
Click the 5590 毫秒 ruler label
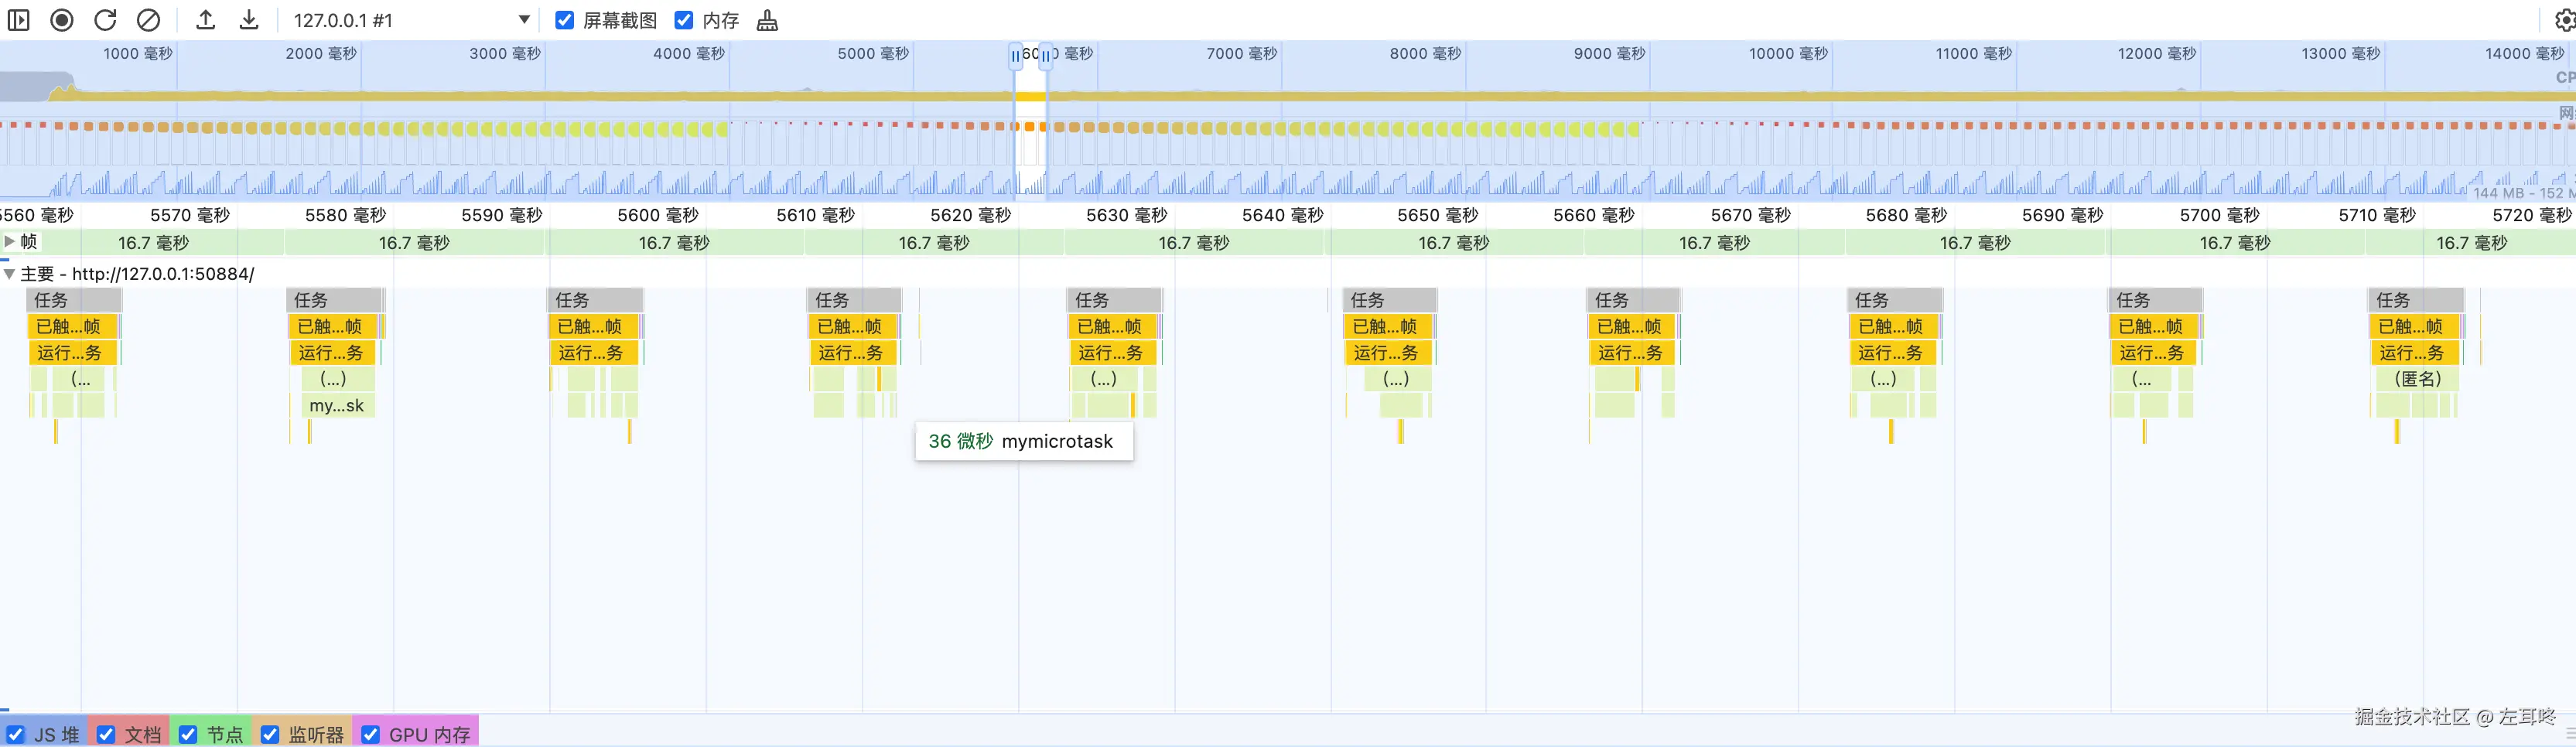502,215
